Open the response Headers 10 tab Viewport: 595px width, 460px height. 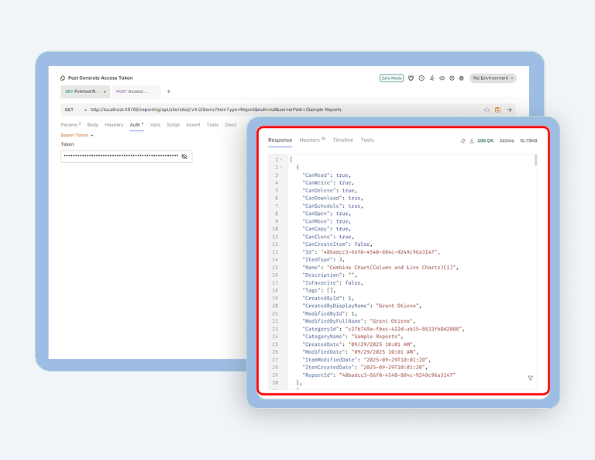312,140
